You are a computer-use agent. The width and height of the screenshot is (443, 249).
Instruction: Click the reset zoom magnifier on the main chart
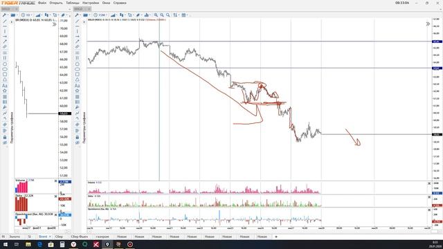(x=168, y=15)
